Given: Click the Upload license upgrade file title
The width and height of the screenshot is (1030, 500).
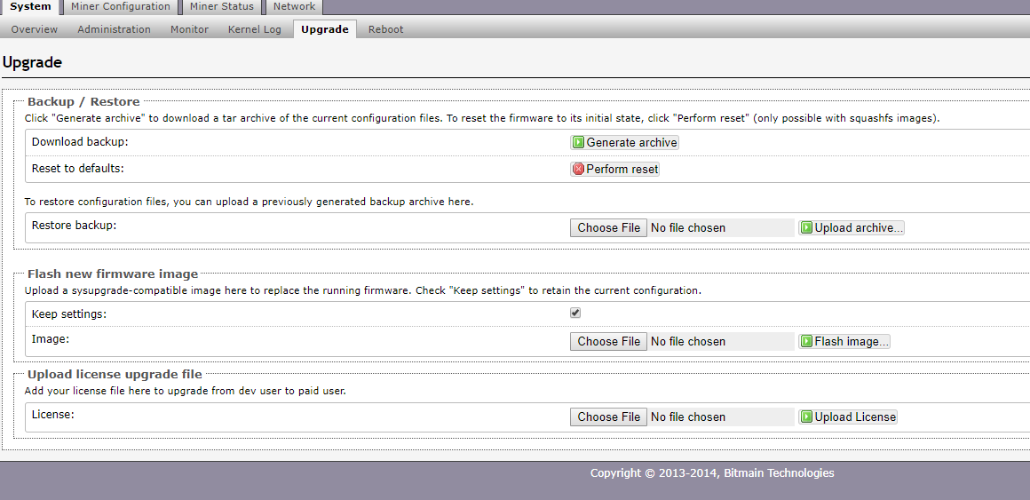Looking at the screenshot, I should point(115,375).
